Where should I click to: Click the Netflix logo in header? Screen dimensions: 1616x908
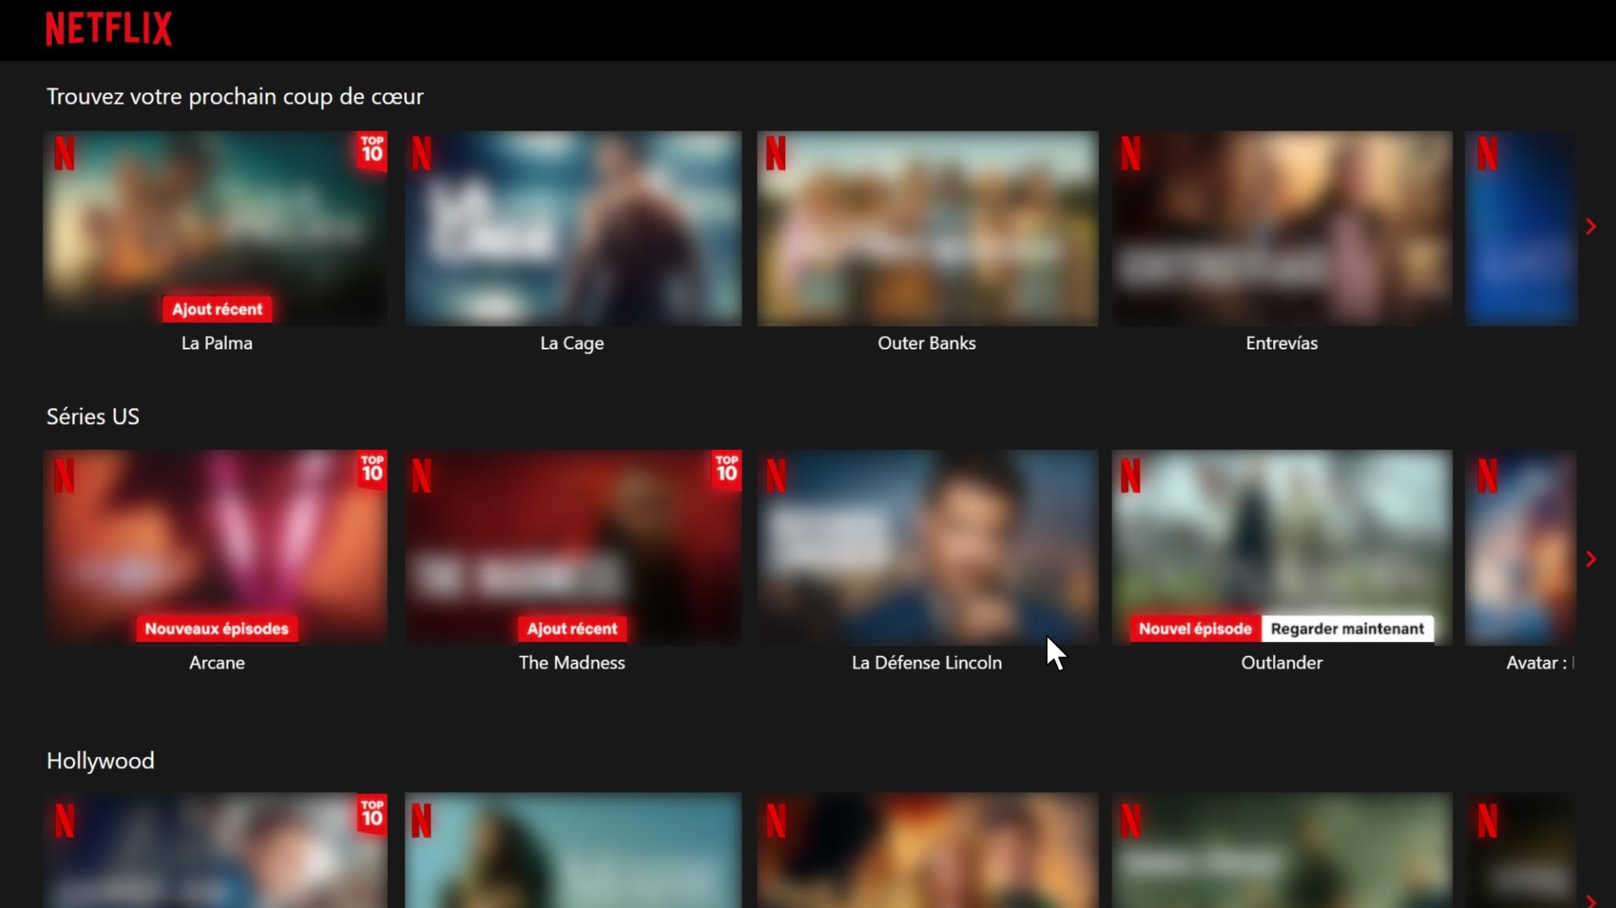[x=109, y=29]
